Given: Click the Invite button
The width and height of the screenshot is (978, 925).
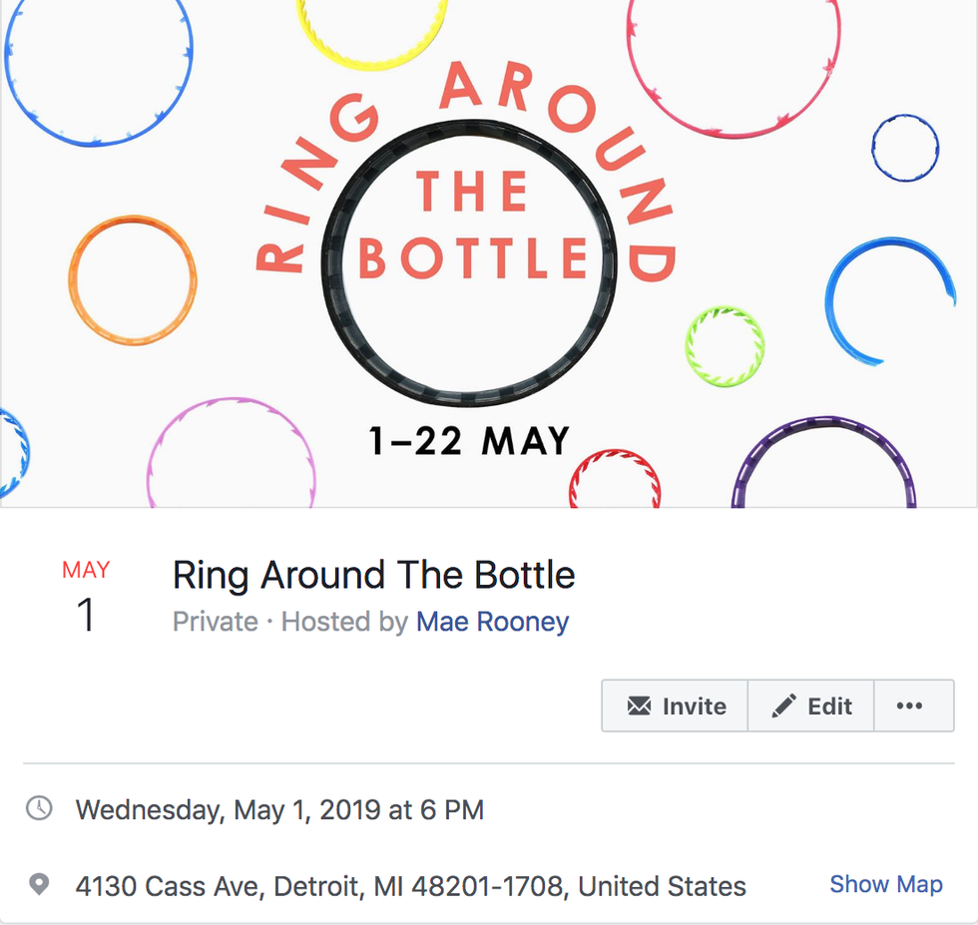Looking at the screenshot, I should coord(674,705).
